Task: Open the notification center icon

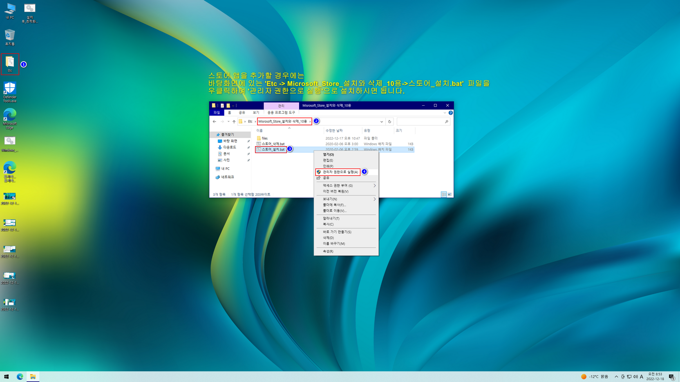Action: pyautogui.click(x=672, y=377)
